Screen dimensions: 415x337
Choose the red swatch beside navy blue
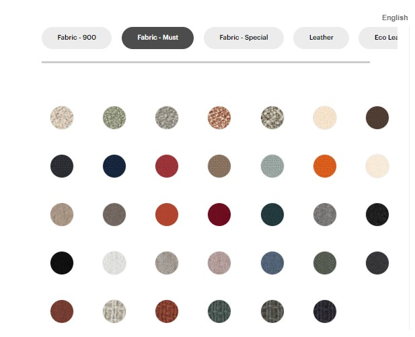pos(167,166)
